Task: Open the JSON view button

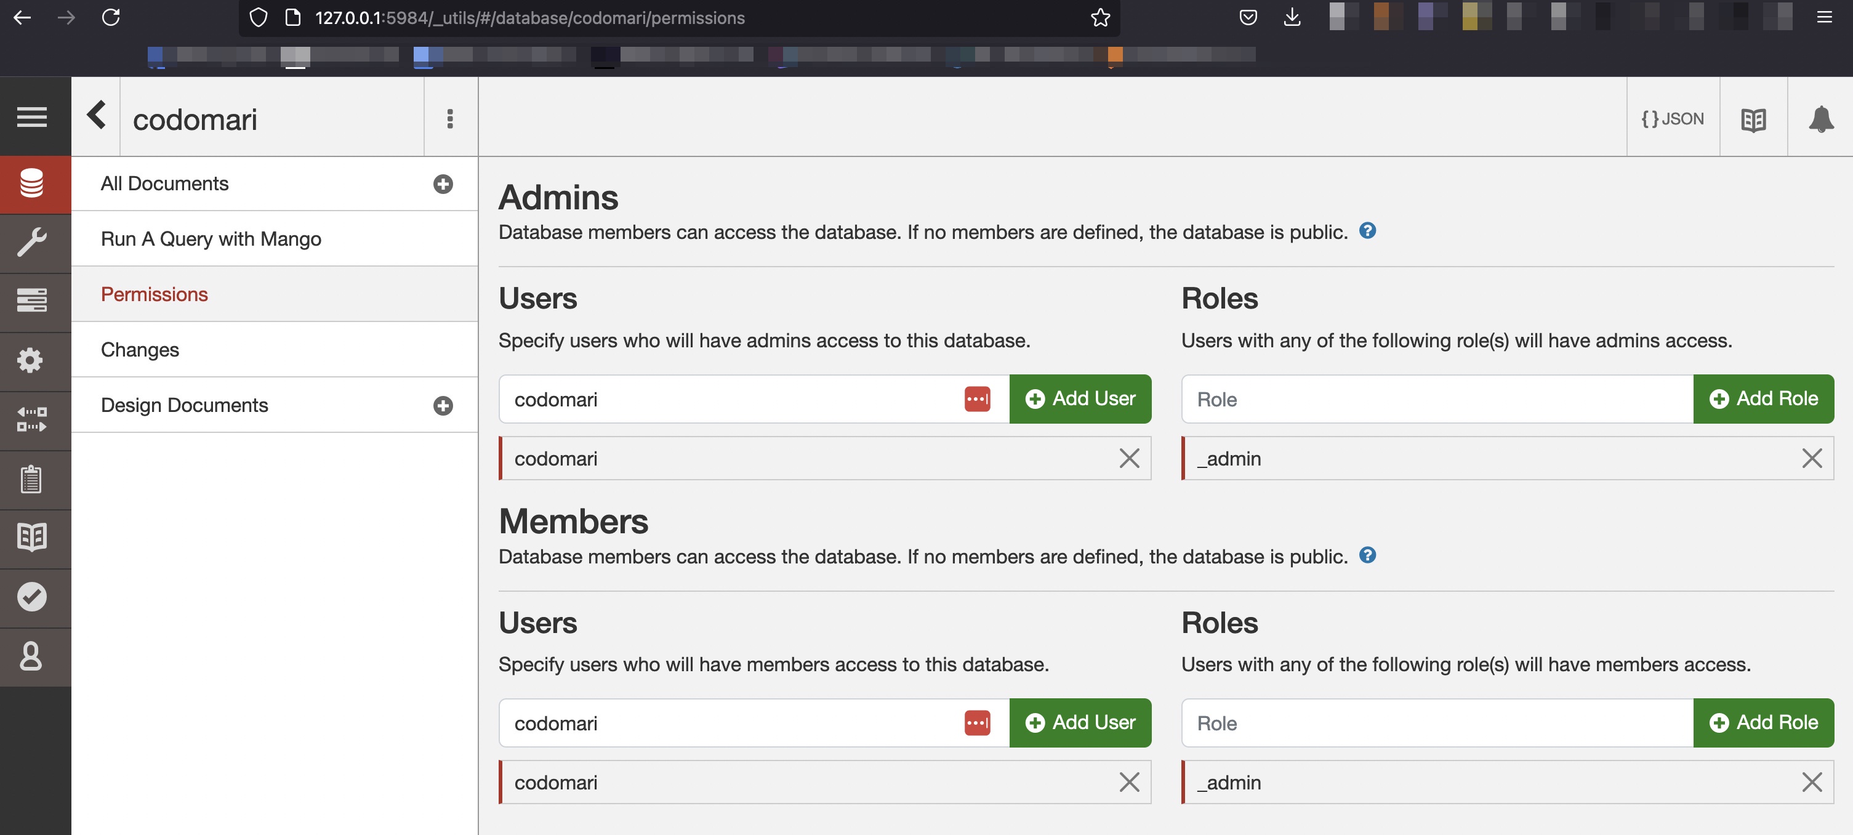Action: 1673,118
